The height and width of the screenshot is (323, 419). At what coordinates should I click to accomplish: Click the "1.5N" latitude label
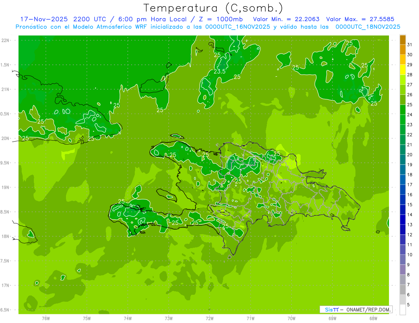click(5, 65)
